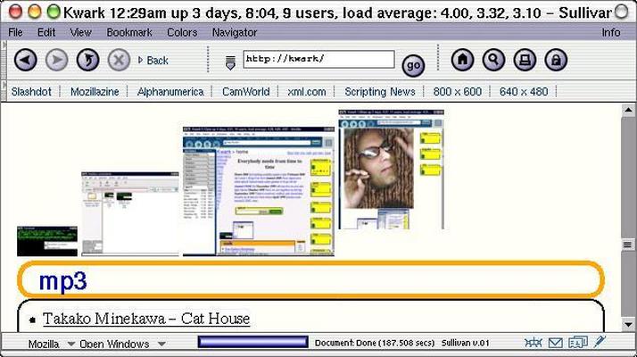Click the Document: Done status text

coord(374,343)
